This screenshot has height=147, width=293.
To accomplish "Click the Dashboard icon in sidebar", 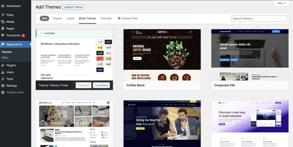I will 3,6.
